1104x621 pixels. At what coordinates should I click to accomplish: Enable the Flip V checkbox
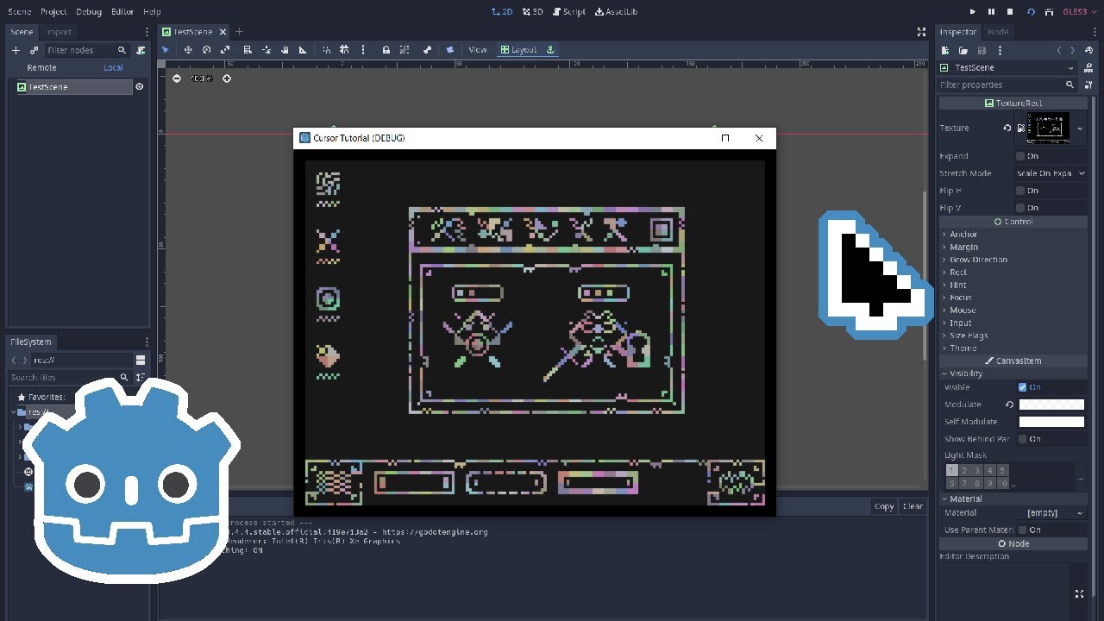point(1020,208)
